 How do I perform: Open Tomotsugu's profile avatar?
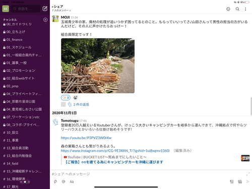(x=55, y=122)
